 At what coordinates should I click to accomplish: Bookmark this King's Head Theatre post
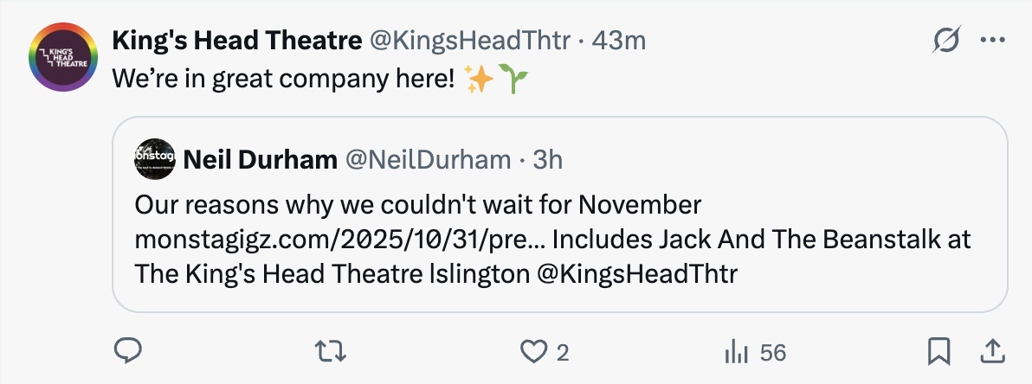(x=938, y=351)
